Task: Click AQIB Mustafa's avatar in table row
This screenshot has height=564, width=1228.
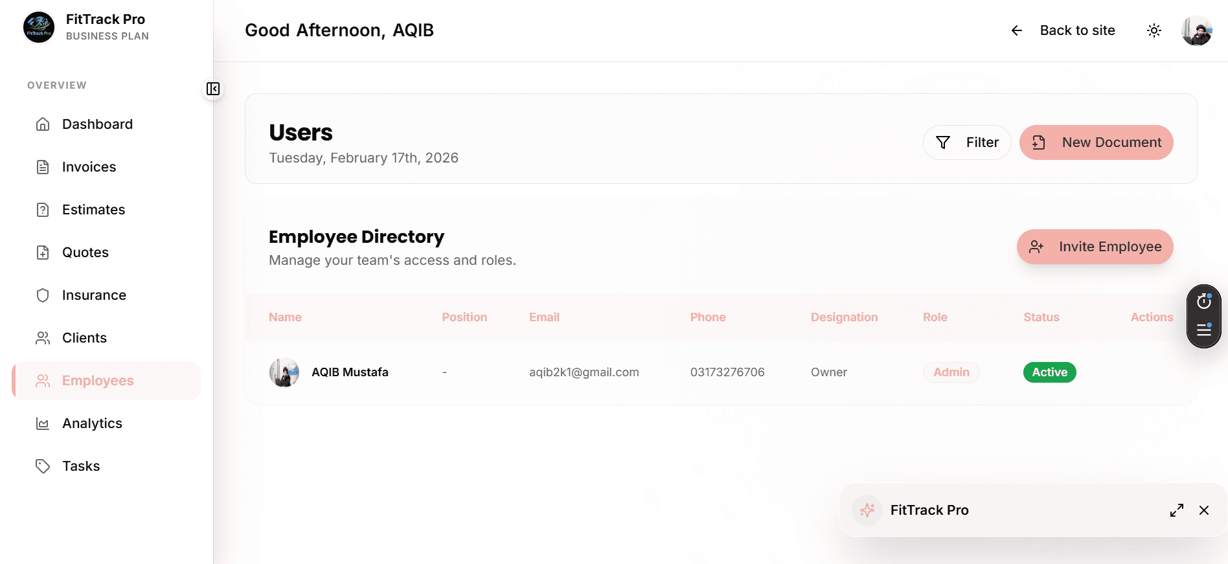Action: [284, 372]
